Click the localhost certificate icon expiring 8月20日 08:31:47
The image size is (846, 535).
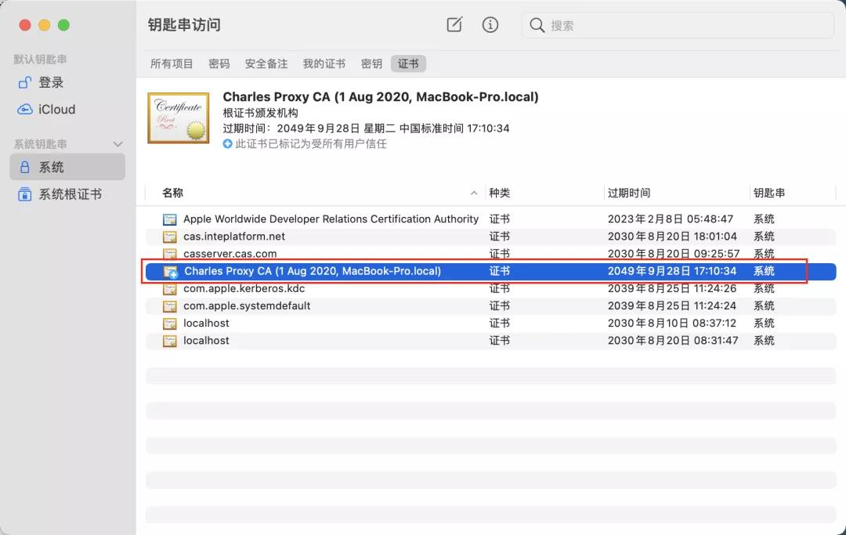click(x=170, y=341)
